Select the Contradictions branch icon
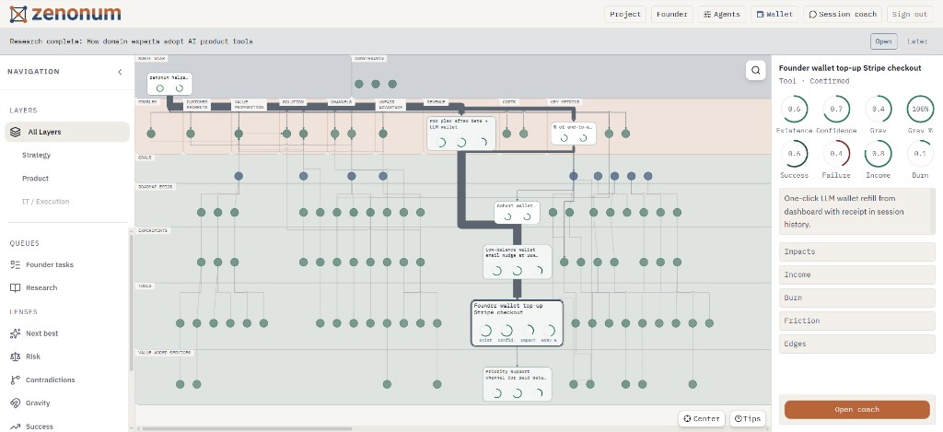Viewport: 943px width, 432px height. pyautogui.click(x=16, y=379)
